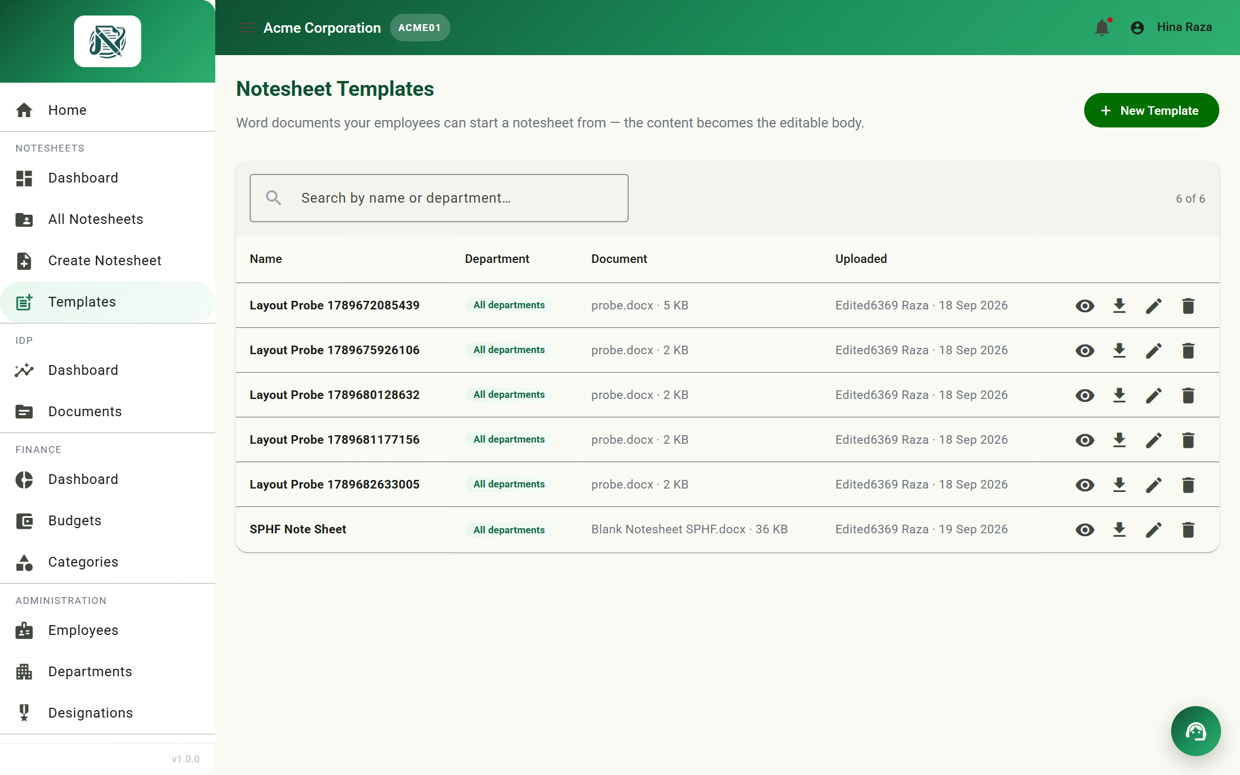The height and width of the screenshot is (775, 1240).
Task: Edit the Layout Probe 1789672085439 template
Action: [1153, 305]
